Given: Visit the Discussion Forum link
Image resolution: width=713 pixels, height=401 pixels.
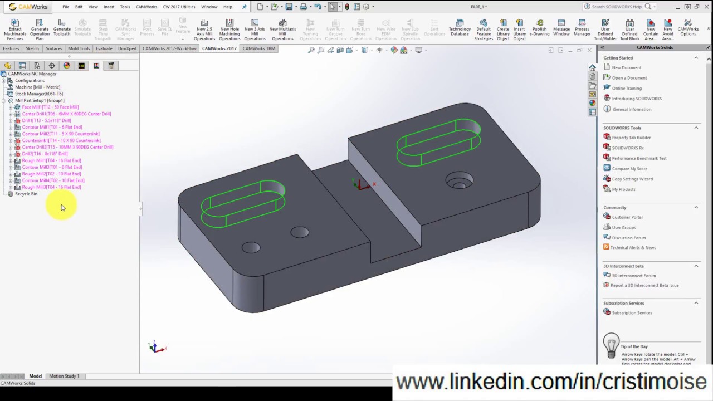Looking at the screenshot, I should pos(629,238).
